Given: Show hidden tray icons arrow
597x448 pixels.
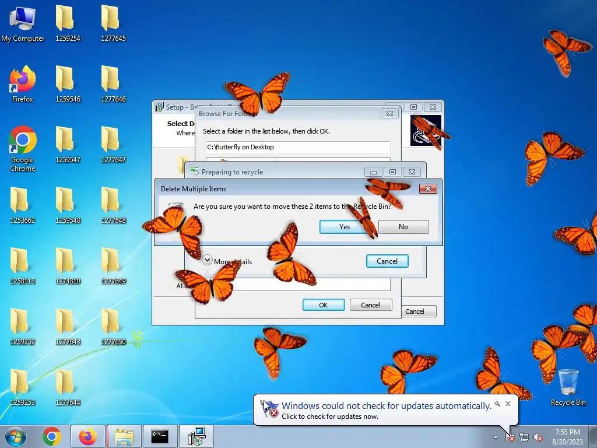Looking at the screenshot, I should [496, 437].
